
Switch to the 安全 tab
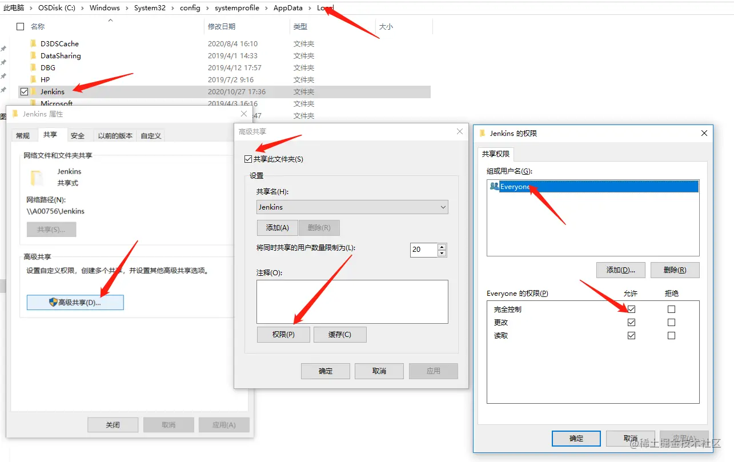(x=78, y=135)
